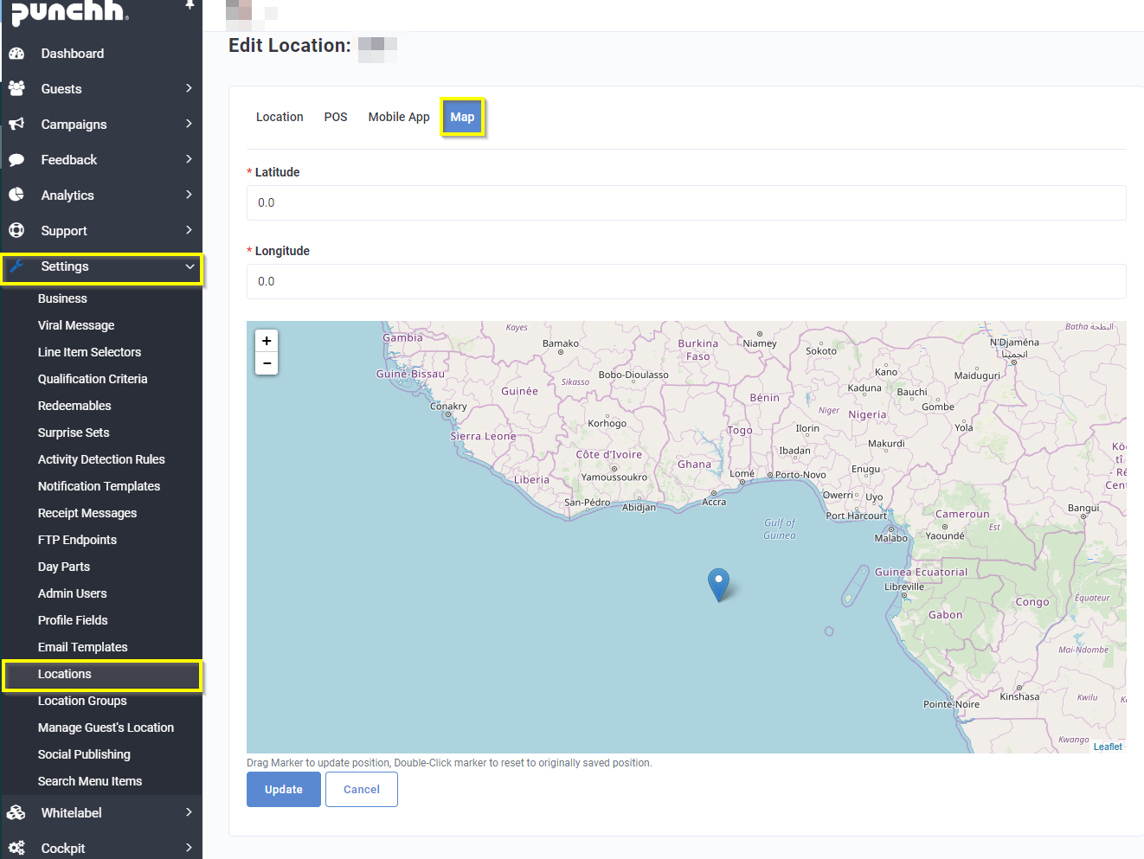Click the Update button
The width and height of the screenshot is (1144, 859).
283,789
